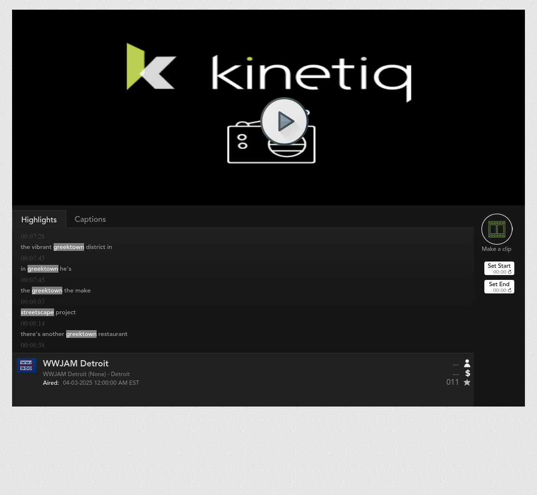Select highlight 'the vibrant greektown district in'

point(66,247)
